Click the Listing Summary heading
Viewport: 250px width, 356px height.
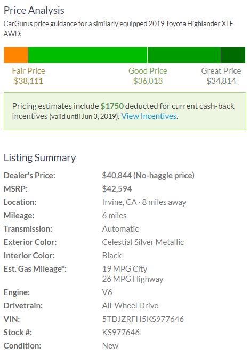39,158
